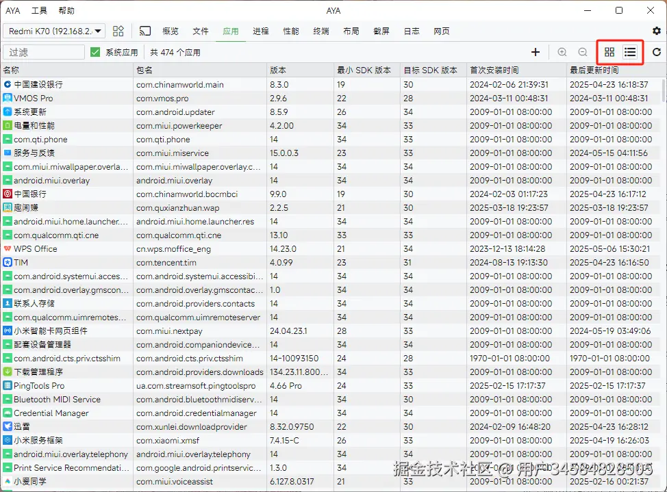The height and width of the screenshot is (492, 667).
Task: Switch to icon grid view
Action: point(609,52)
